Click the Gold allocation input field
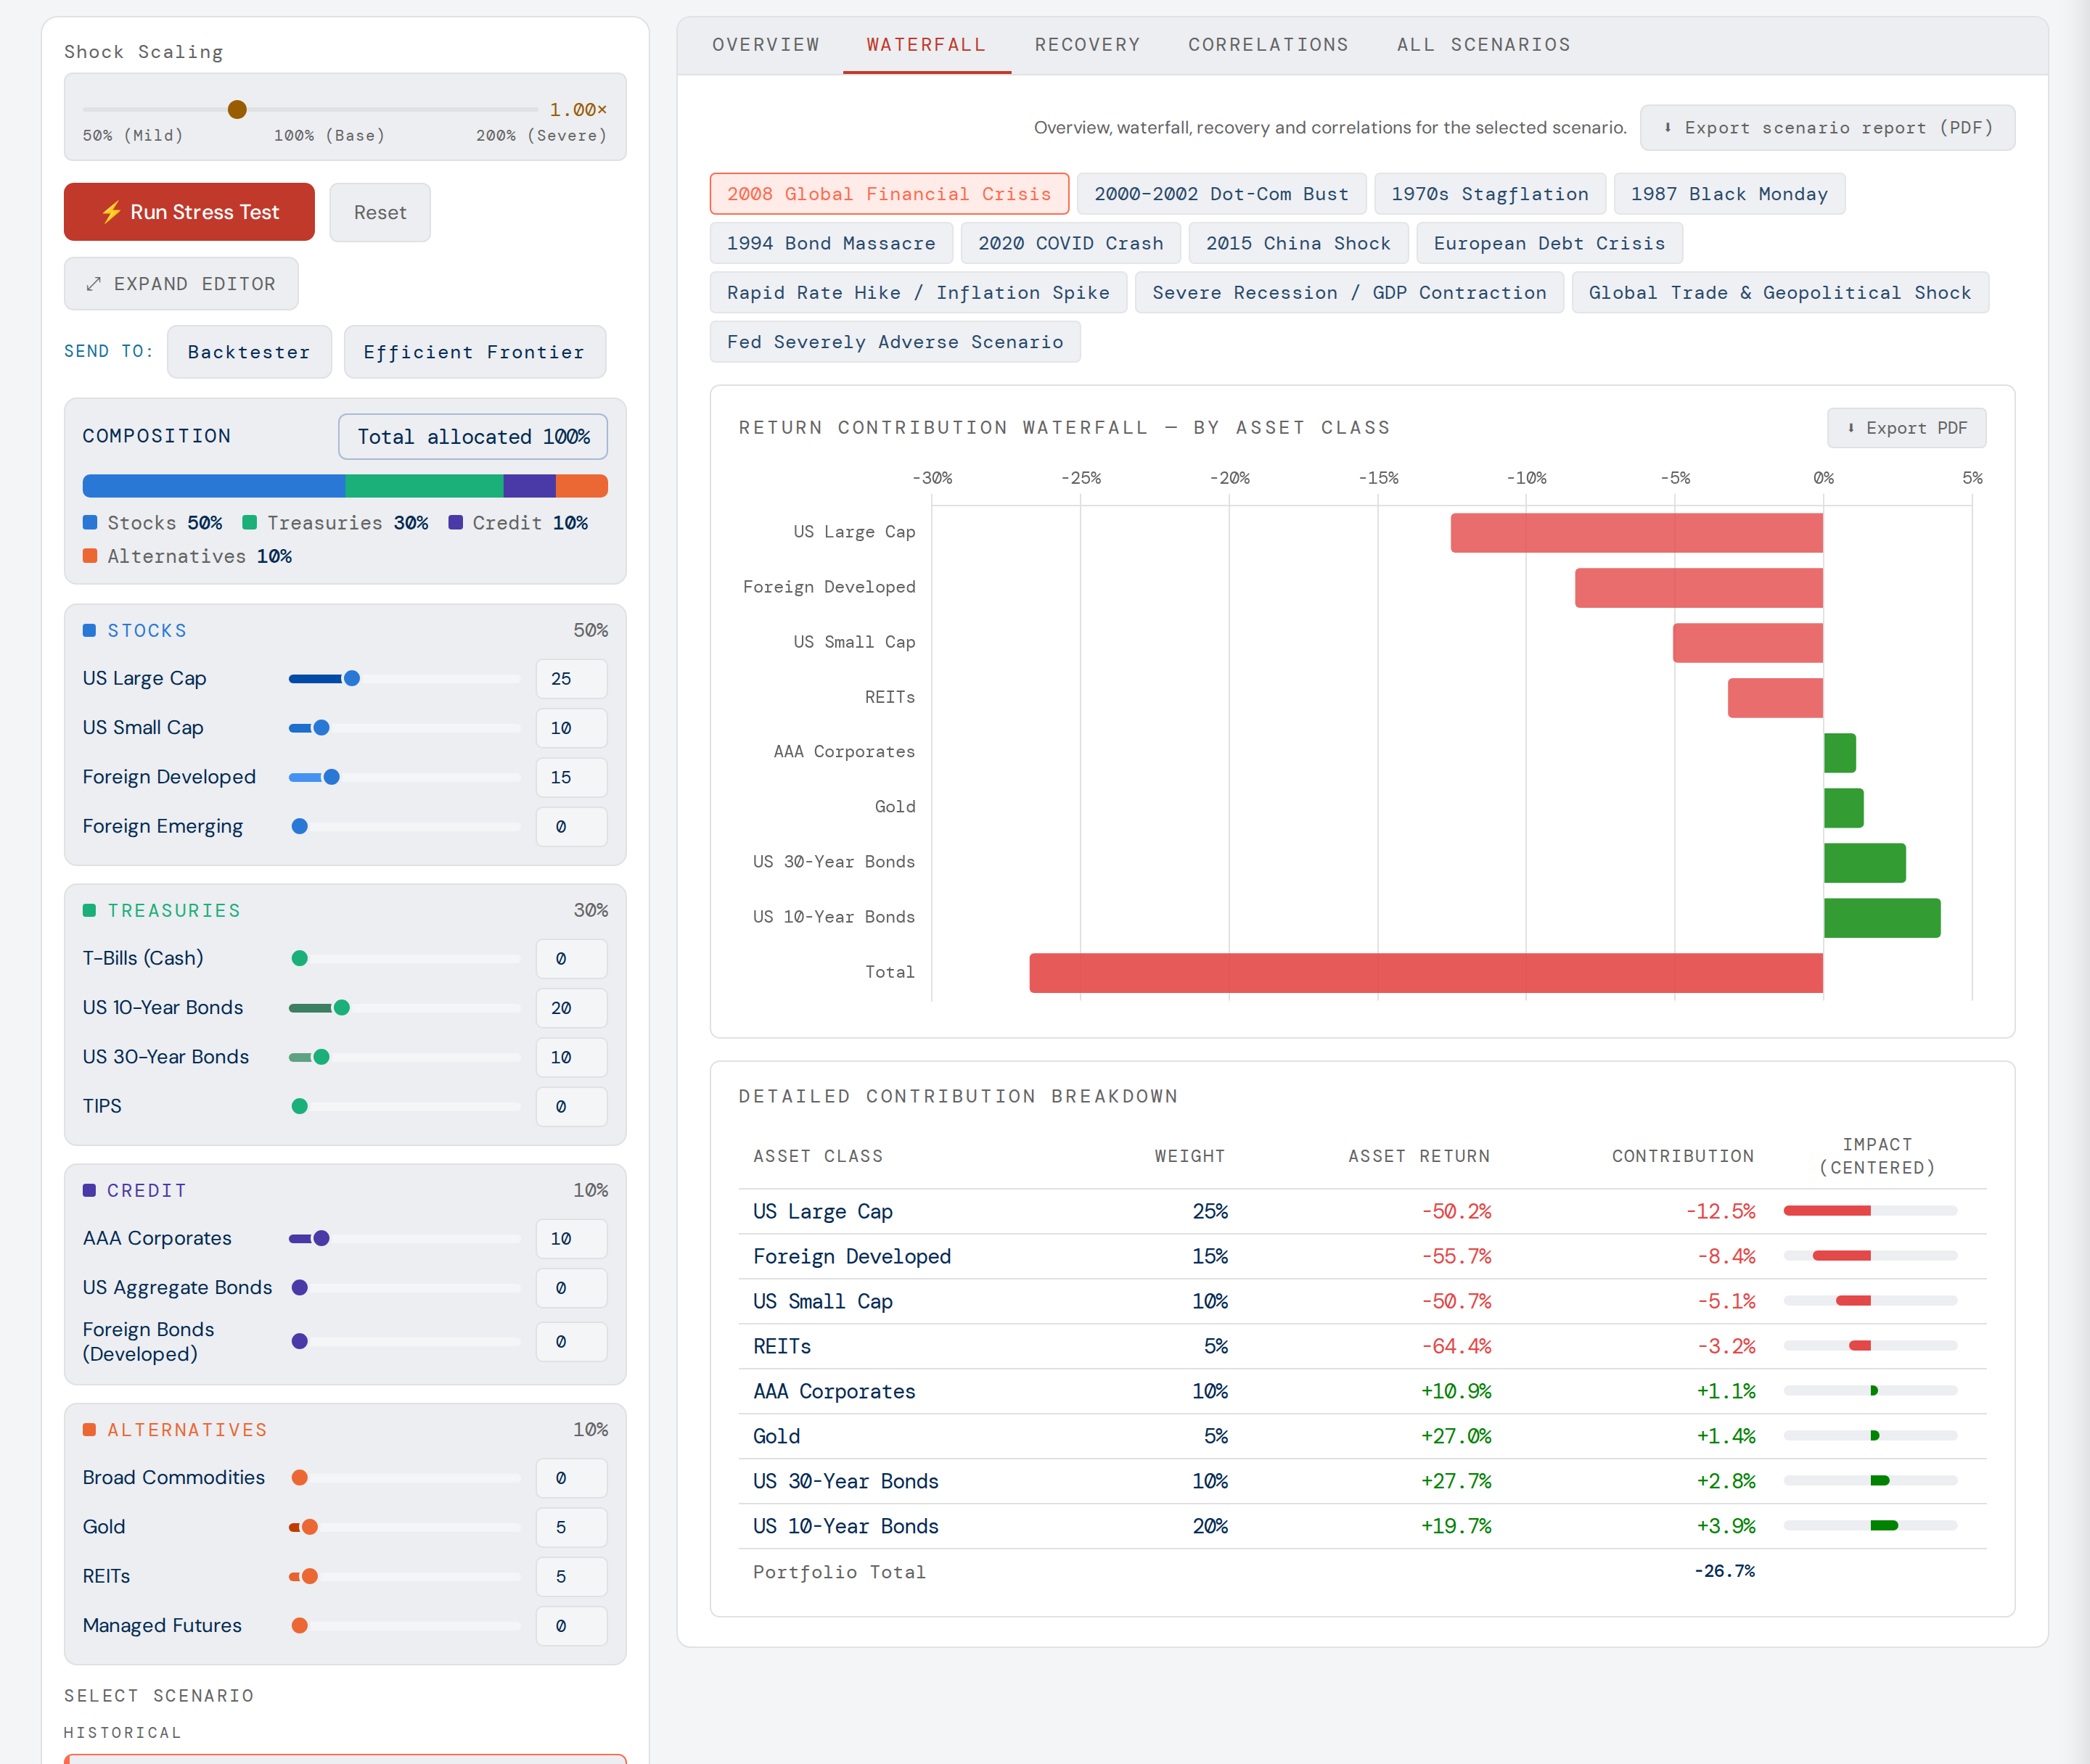The height and width of the screenshot is (1764, 2090). tap(571, 1527)
